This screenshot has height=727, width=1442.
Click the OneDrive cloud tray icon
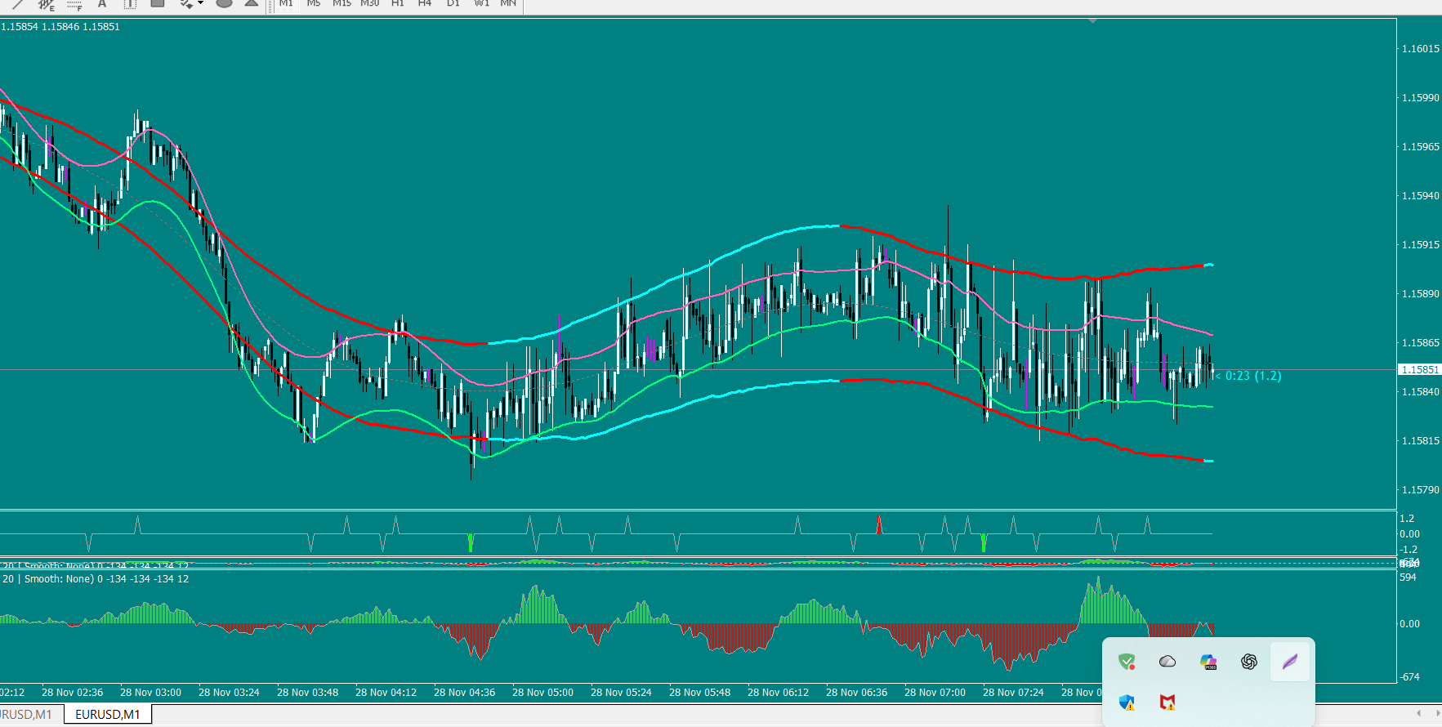[1167, 662]
